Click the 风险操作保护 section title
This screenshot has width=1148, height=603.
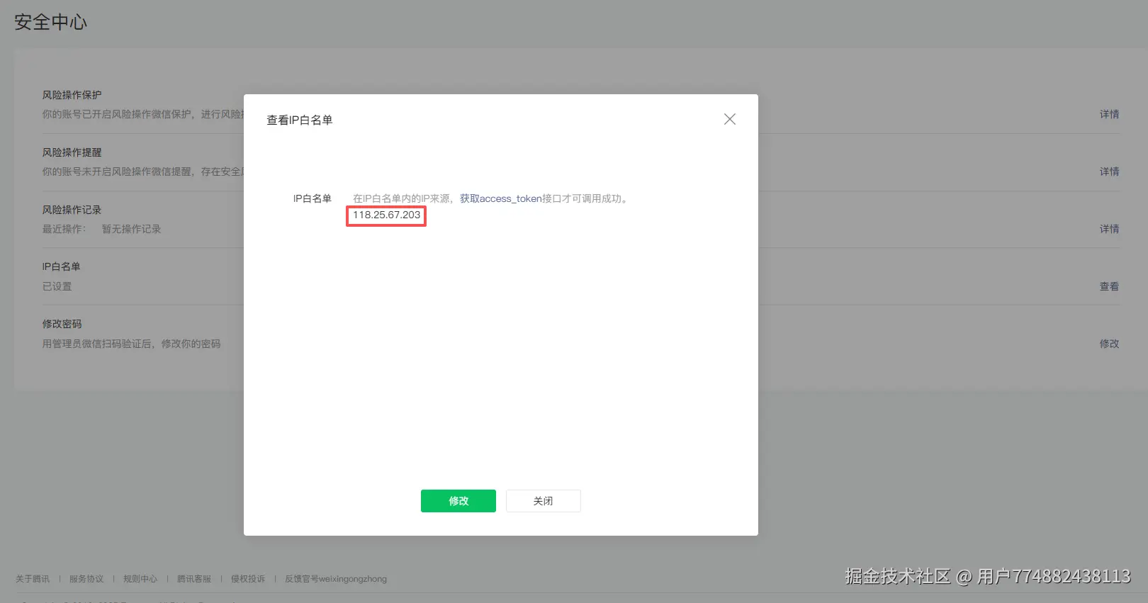pyautogui.click(x=72, y=95)
